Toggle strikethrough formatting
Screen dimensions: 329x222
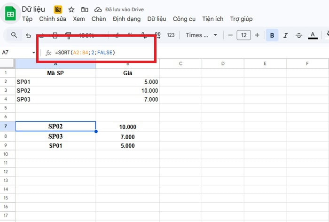[299, 35]
